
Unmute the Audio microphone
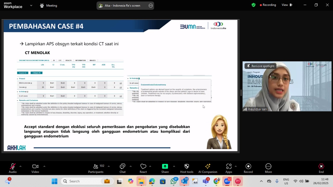[12, 168]
